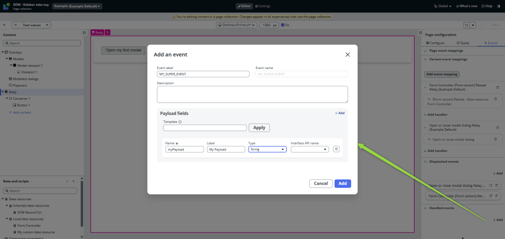Viewport: 505px width, 239px height.
Task: Click Open my first modal button
Action: (124, 50)
